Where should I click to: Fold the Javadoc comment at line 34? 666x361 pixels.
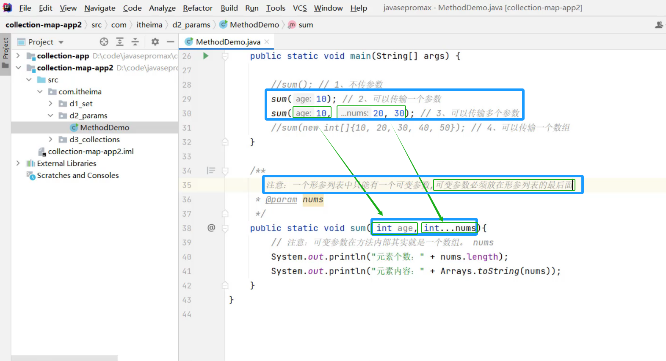[225, 171]
